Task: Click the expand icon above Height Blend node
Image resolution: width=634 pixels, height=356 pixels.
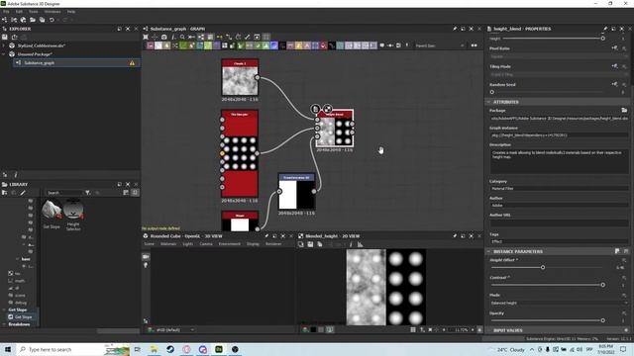Action: point(328,109)
